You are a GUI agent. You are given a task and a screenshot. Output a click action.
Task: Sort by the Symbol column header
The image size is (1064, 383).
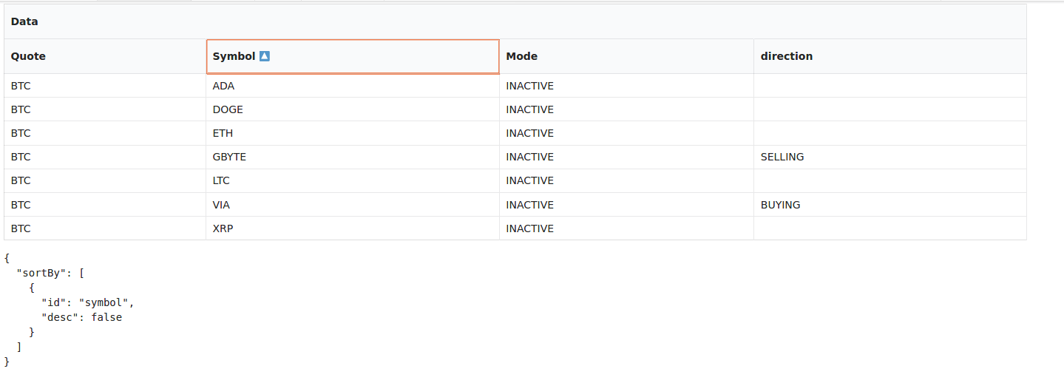pyautogui.click(x=353, y=56)
